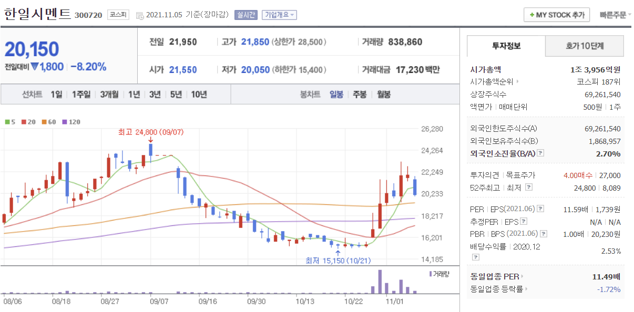The image size is (634, 312).
Task: Click the 최저 15,150 (10/21) chart marker
Action: point(338,260)
